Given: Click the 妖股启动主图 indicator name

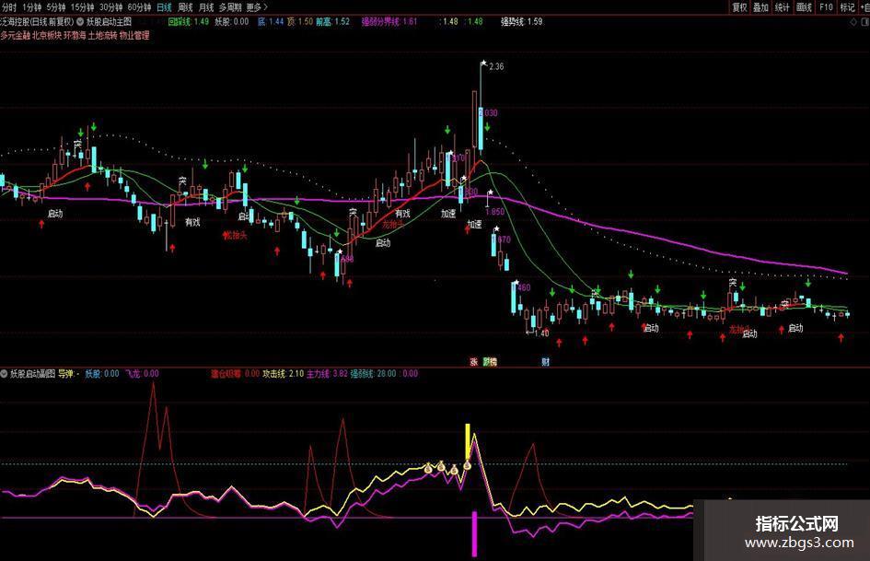Looking at the screenshot, I should tap(110, 22).
